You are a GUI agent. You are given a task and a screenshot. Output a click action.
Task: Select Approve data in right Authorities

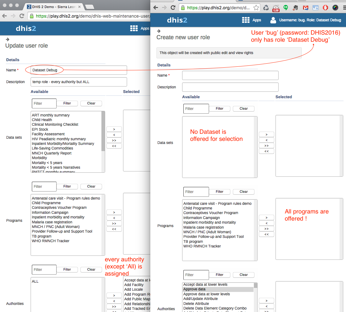(x=218, y=289)
